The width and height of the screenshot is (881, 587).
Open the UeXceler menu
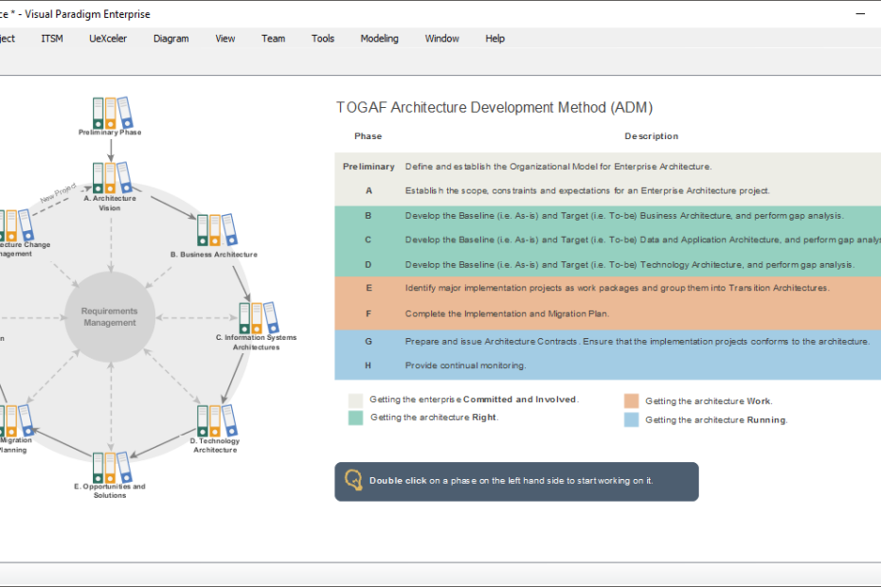coord(107,38)
